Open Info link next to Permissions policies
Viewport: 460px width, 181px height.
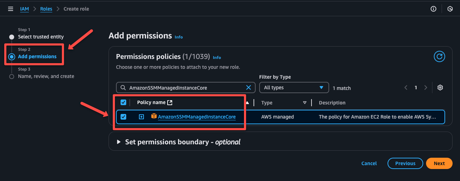pos(217,58)
